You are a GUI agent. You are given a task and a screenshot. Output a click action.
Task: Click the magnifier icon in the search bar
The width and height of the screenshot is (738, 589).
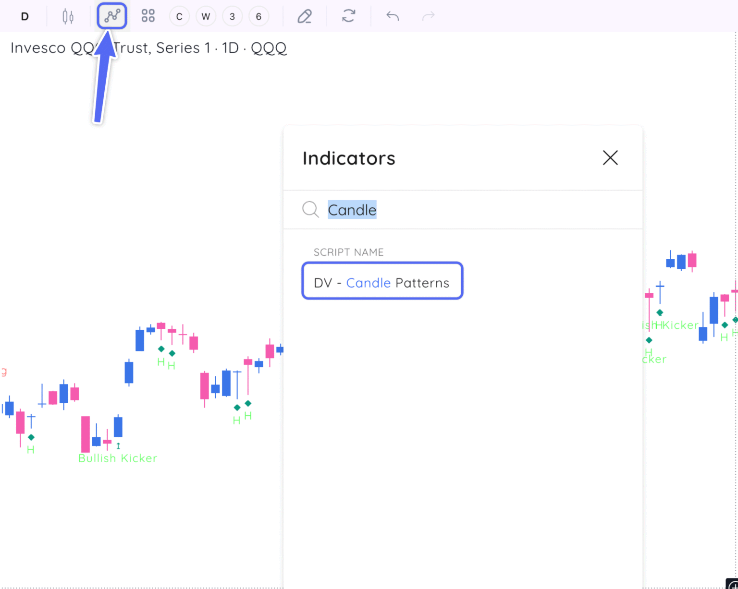310,210
